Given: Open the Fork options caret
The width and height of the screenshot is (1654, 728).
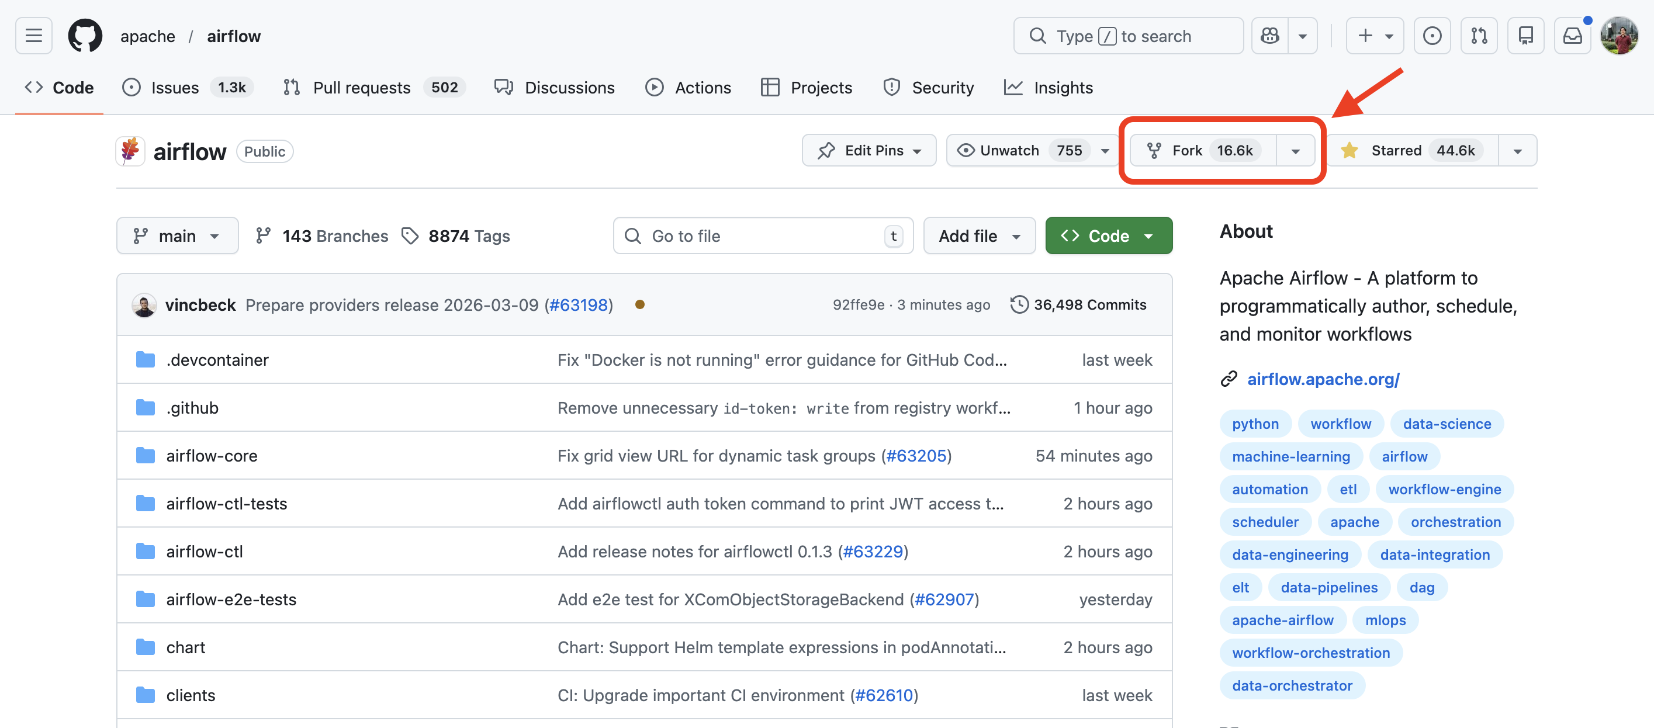Looking at the screenshot, I should pyautogui.click(x=1296, y=150).
